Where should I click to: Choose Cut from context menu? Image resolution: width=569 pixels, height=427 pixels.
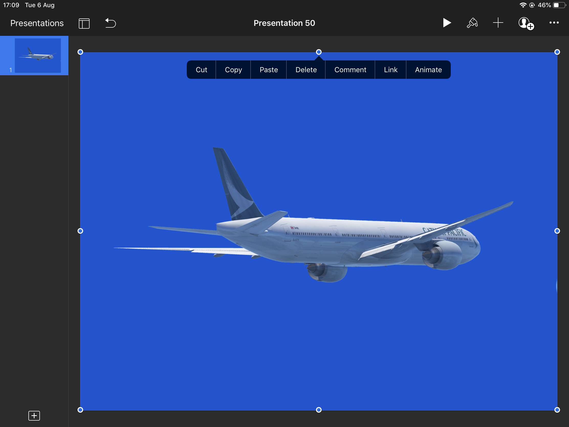(x=201, y=70)
